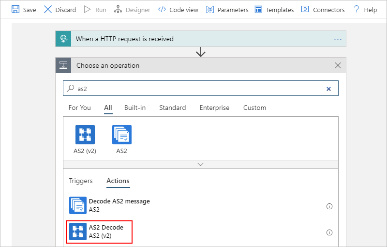The image size is (387, 247).
Task: Discard changes with the X icon
Action: coord(47,9)
